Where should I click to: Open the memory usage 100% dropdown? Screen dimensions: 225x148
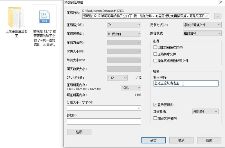[131, 88]
